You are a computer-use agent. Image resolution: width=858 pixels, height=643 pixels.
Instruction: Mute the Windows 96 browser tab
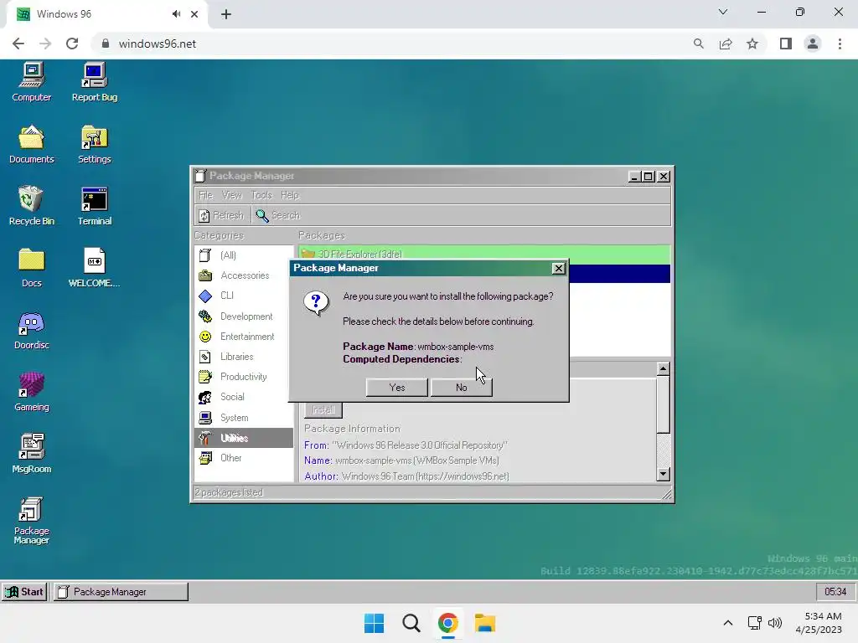176,14
